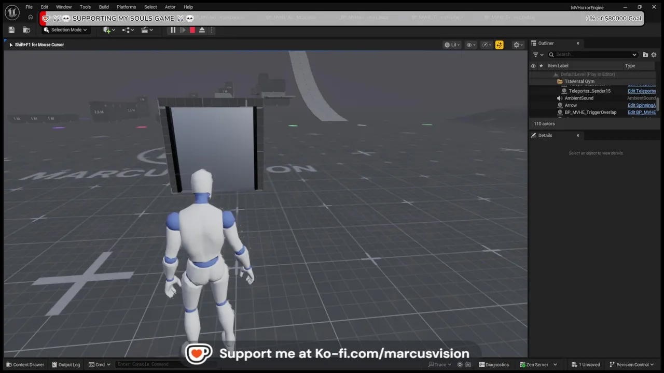The height and width of the screenshot is (373, 664).
Task: Open Browse content icon next to save
Action: [26, 30]
